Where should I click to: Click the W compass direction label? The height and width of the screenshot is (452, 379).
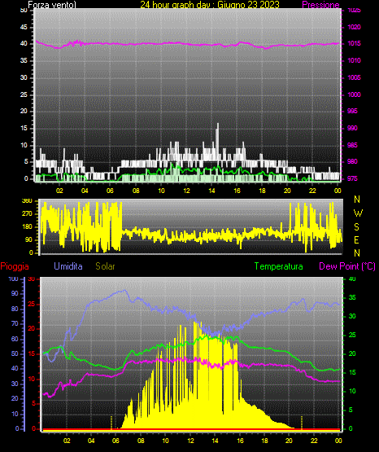[x=358, y=213]
